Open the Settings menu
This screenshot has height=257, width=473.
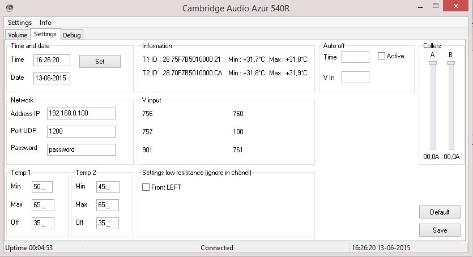tap(20, 23)
